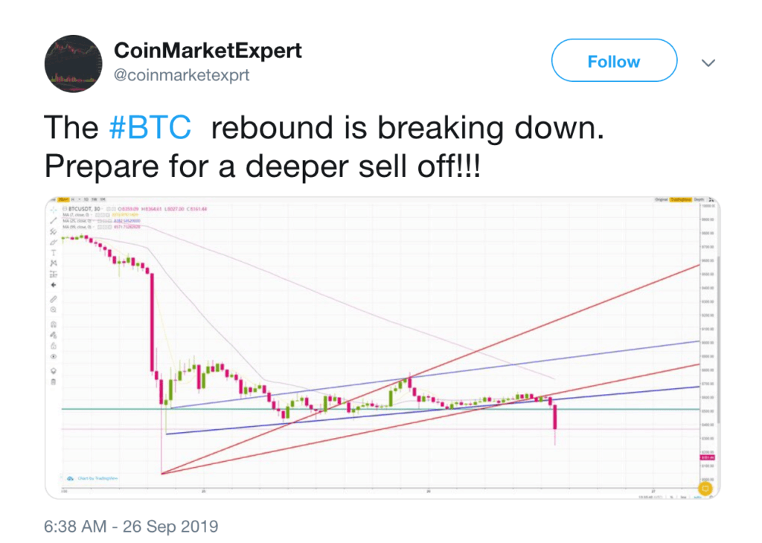The width and height of the screenshot is (762, 543).
Task: Click the back arrow chart tool
Action: 54,285
